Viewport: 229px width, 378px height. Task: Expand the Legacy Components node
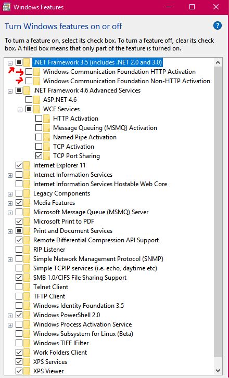[10, 194]
